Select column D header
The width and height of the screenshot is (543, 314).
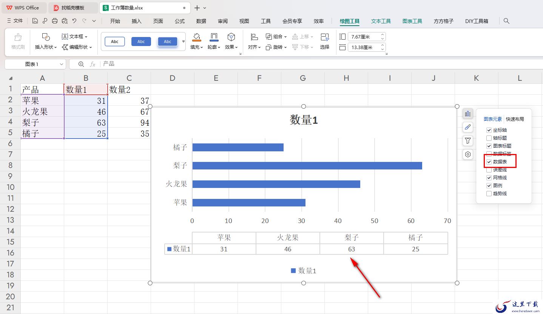click(173, 78)
